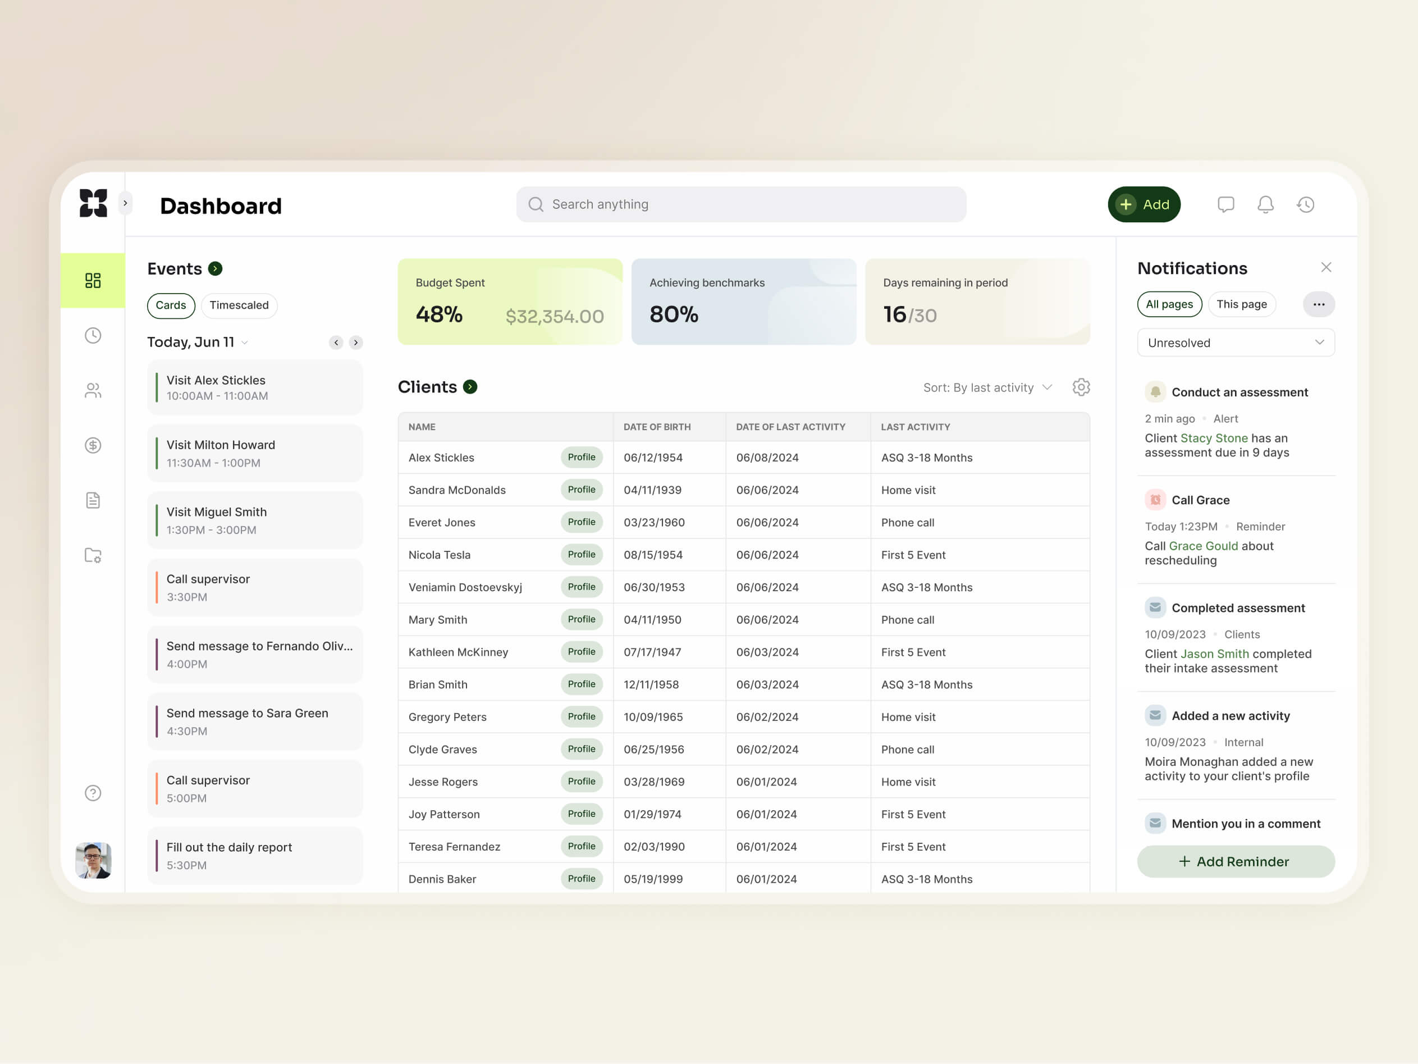Filter notifications to This page

pyautogui.click(x=1241, y=304)
